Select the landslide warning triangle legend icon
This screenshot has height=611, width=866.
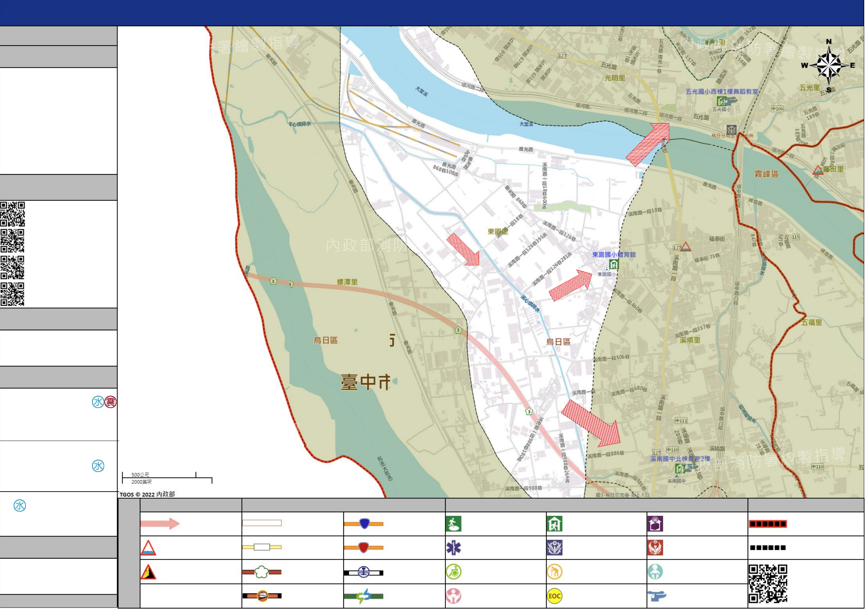[148, 572]
